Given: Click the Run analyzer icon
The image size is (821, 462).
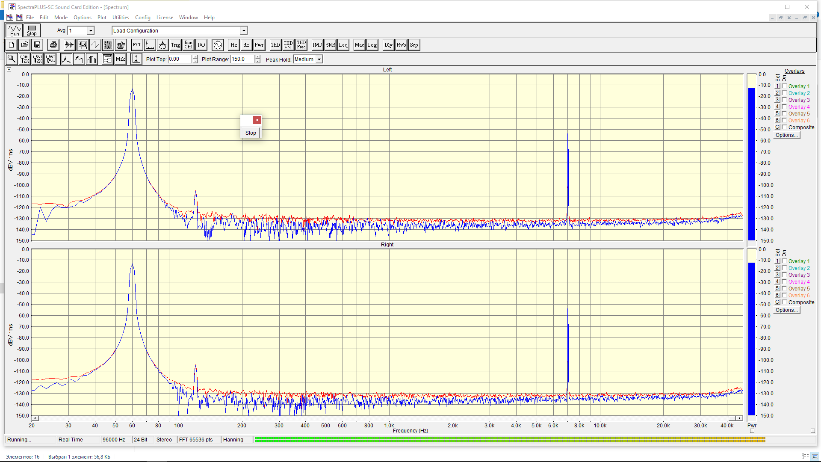Looking at the screenshot, I should coord(15,30).
